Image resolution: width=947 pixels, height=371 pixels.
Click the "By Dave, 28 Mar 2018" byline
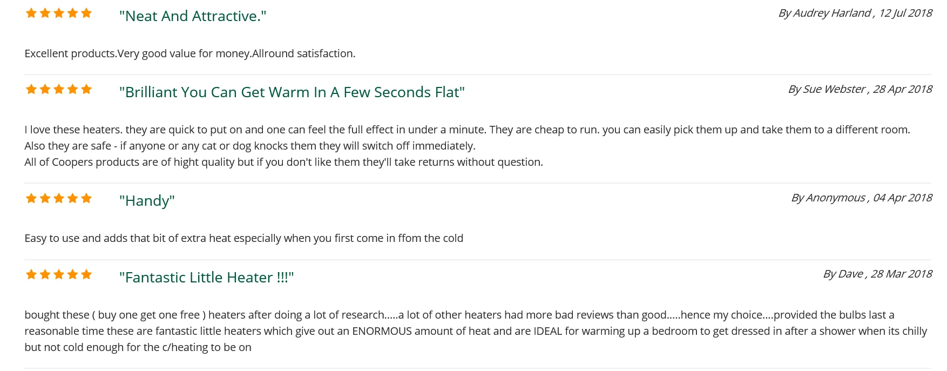tap(877, 274)
